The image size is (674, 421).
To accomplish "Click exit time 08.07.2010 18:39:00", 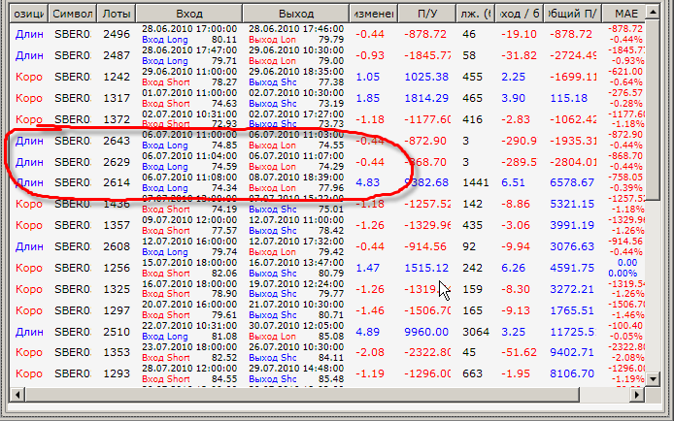I will coord(296,178).
